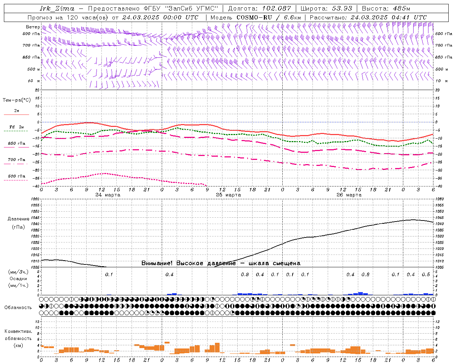
Task: Click the Тем-ра(°C) temperature label
Action: [x=17, y=100]
